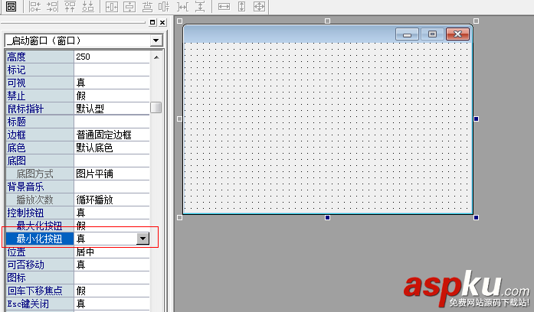Screen dimensions: 534x312
Task: Close the property panel
Action: 162,22
